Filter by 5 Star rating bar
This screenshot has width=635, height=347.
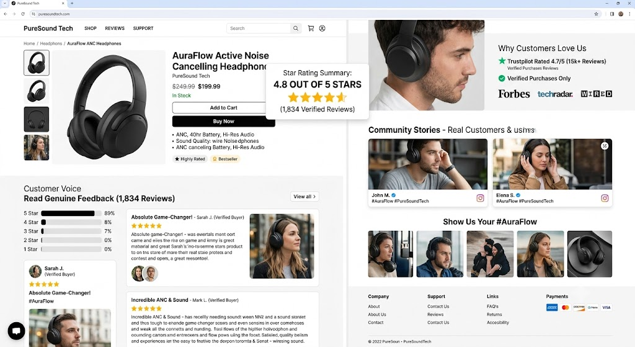click(71, 213)
